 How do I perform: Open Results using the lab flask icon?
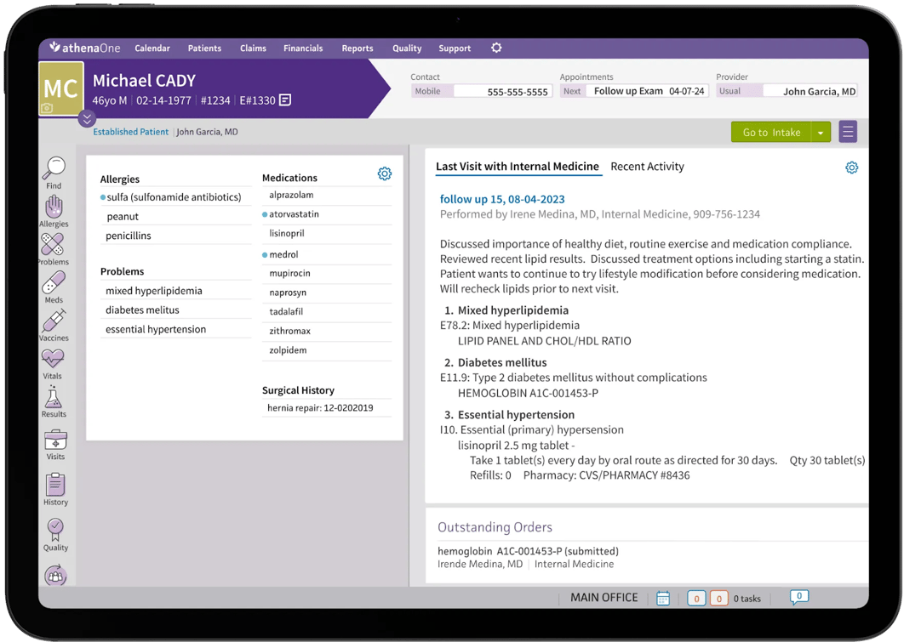(x=54, y=400)
